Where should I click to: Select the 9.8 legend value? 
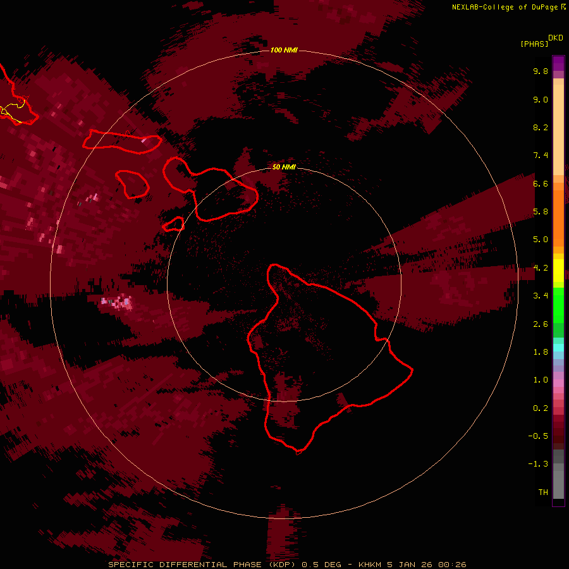tap(541, 71)
